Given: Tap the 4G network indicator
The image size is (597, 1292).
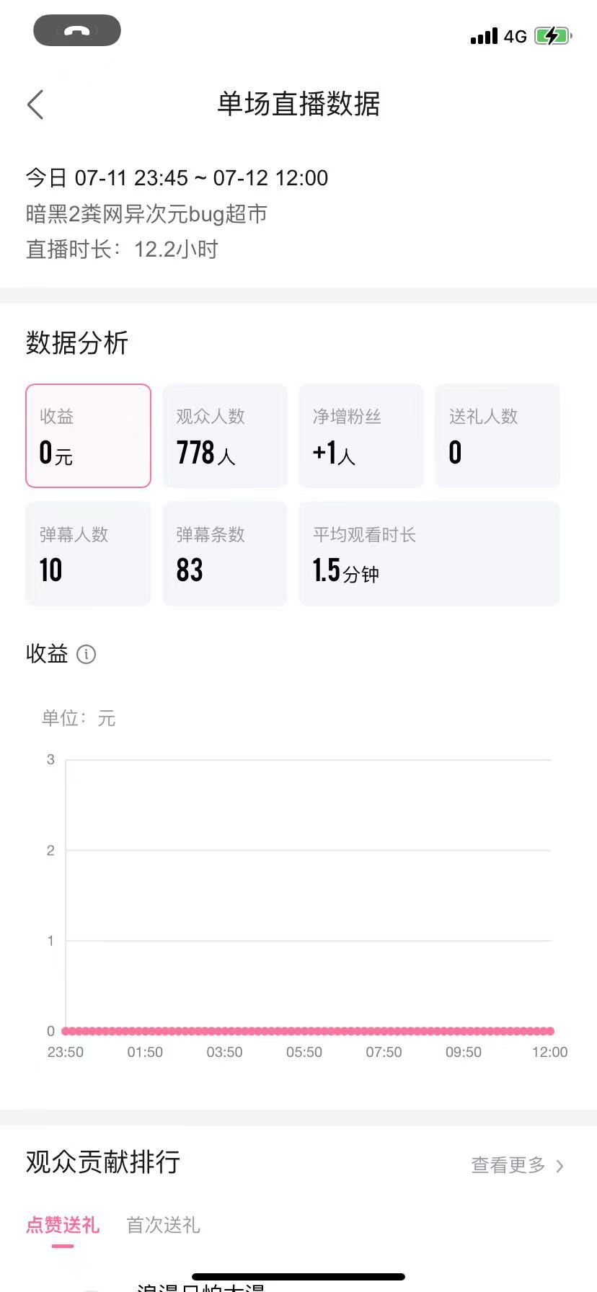Looking at the screenshot, I should pyautogui.click(x=516, y=36).
